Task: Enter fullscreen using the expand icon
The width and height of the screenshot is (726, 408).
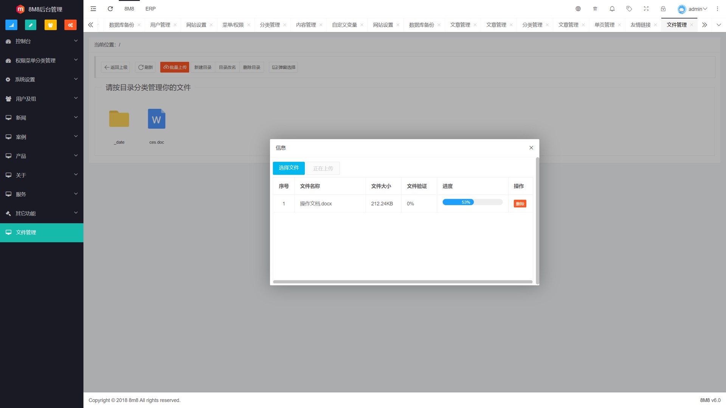Action: (646, 9)
